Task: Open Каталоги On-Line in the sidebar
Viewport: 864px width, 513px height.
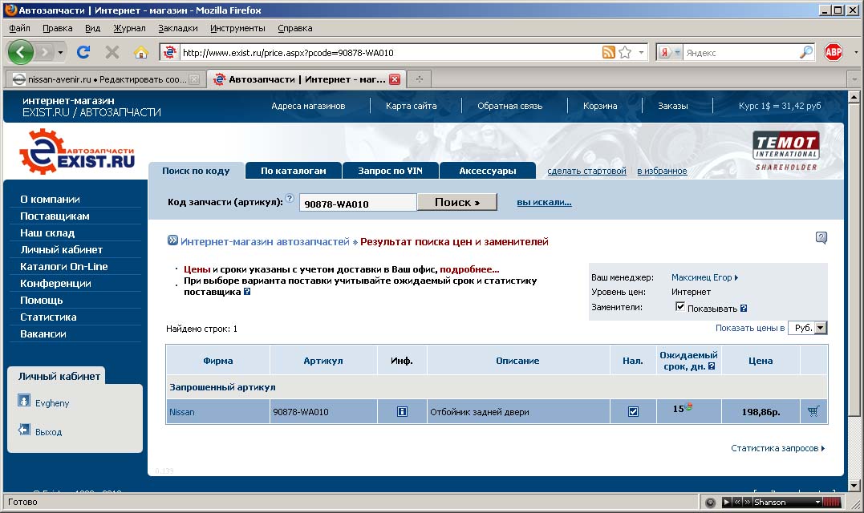Action: point(64,266)
